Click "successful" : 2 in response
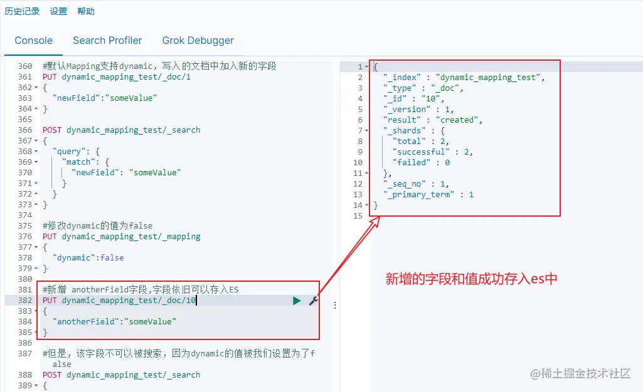This screenshot has height=392, width=643. (x=433, y=152)
